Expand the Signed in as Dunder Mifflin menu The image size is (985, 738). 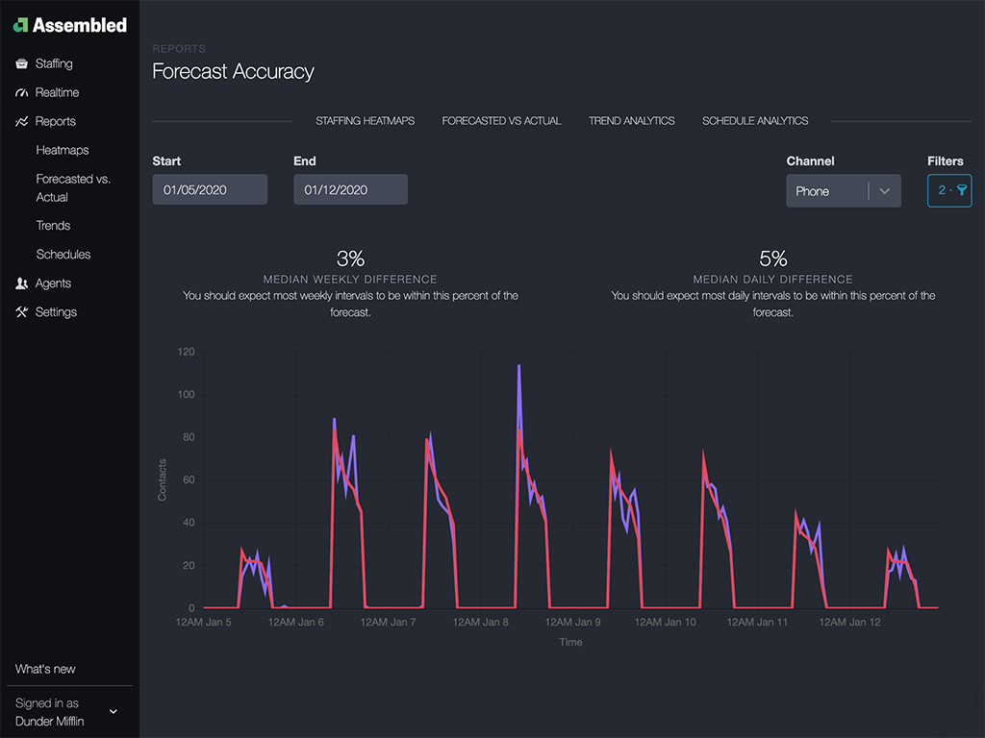tap(113, 711)
